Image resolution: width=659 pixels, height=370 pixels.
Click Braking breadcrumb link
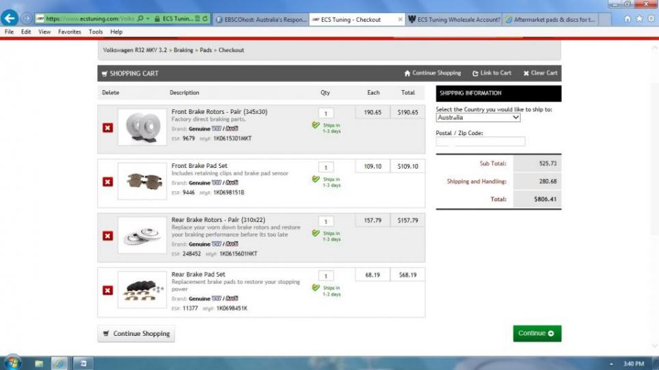(183, 50)
